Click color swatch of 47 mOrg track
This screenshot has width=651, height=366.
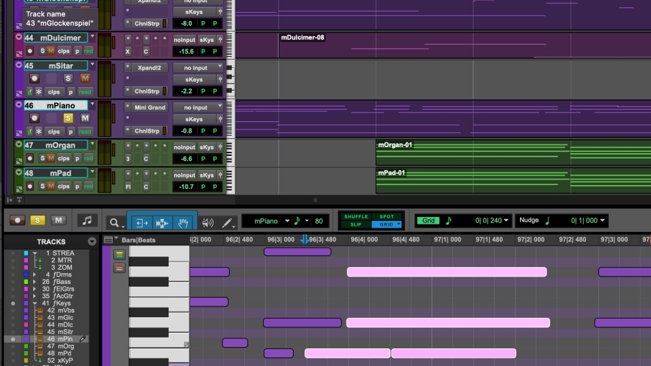(26, 346)
